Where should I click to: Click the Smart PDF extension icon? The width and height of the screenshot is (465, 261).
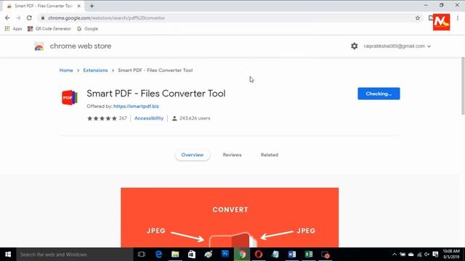[x=70, y=97]
